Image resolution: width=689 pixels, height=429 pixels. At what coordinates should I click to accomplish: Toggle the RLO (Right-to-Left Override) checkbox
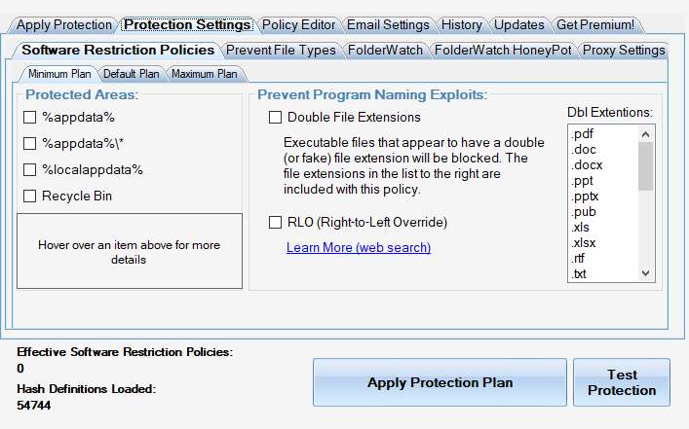point(276,223)
